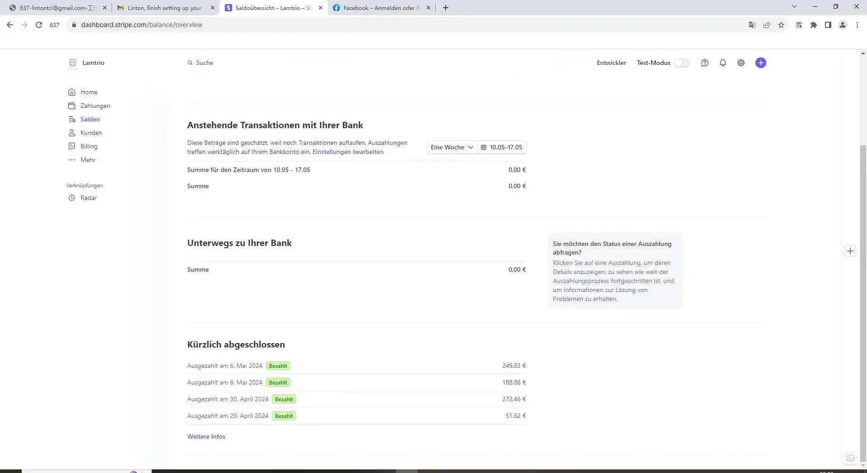
Task: Click the Einstellungen bearbeiten link
Action: click(348, 152)
